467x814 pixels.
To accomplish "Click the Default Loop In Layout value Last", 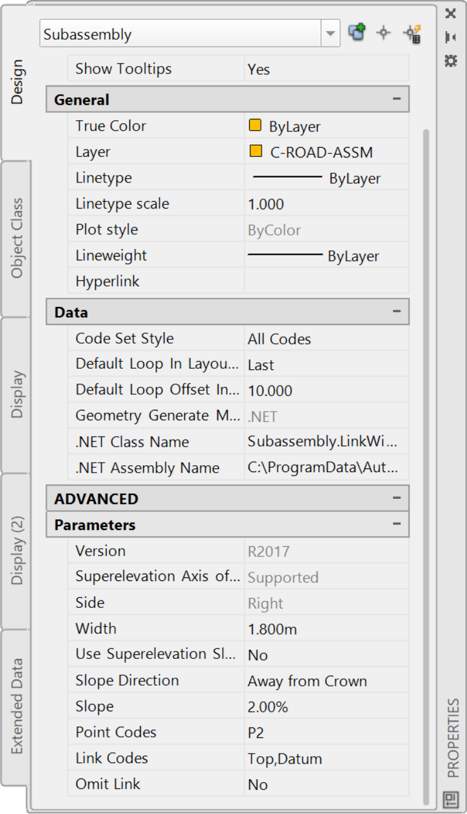I will coord(326,365).
